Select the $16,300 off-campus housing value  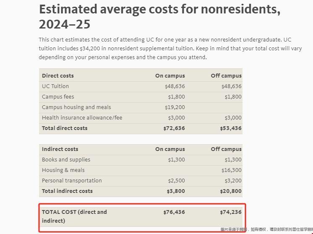(232, 170)
